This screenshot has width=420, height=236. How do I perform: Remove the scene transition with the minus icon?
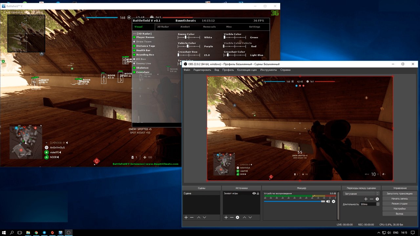371,199
